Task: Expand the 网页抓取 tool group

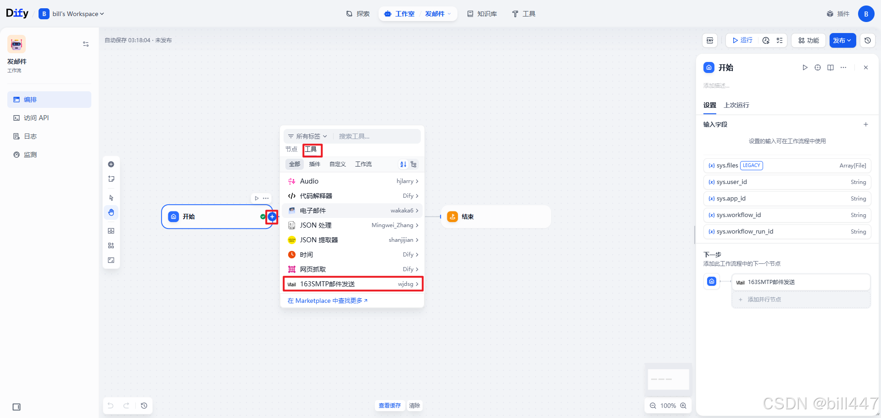Action: [x=352, y=269]
